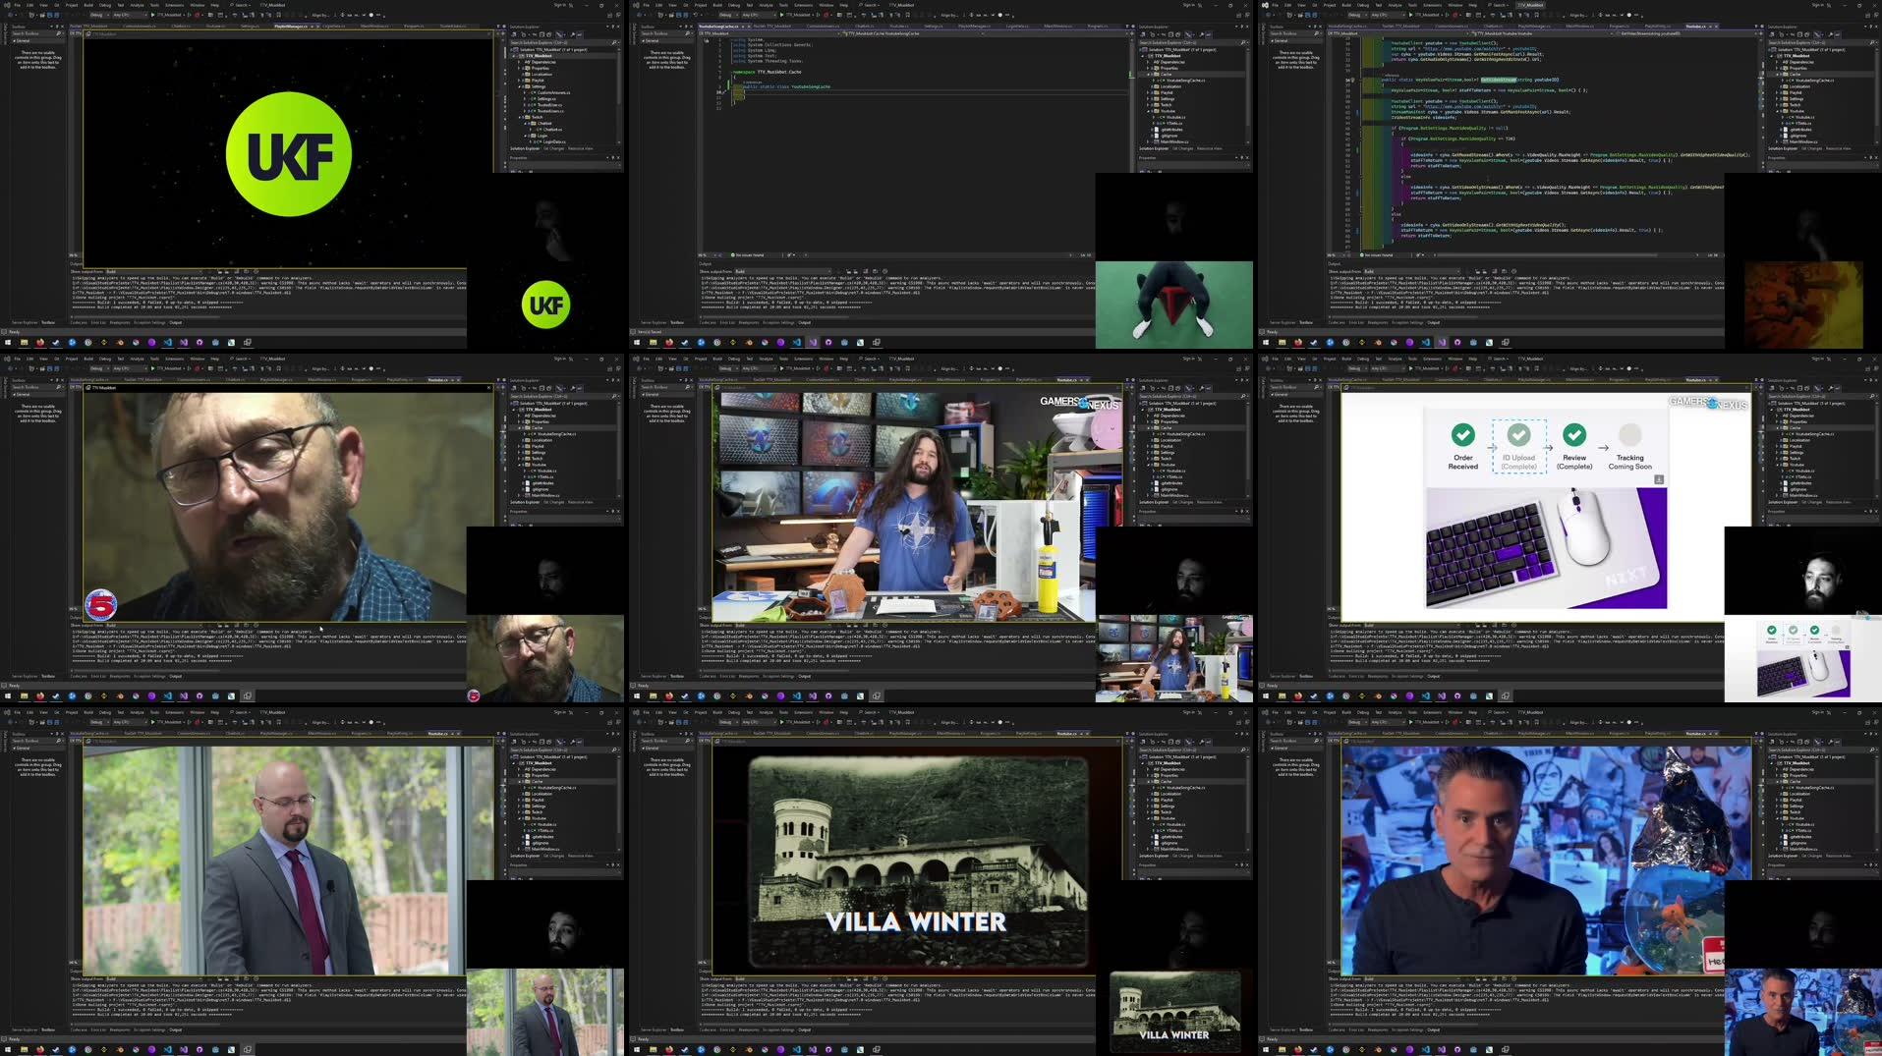Switch to Git Changes tab, UKF logo screenshot
The height and width of the screenshot is (1056, 1882).
pyautogui.click(x=553, y=148)
